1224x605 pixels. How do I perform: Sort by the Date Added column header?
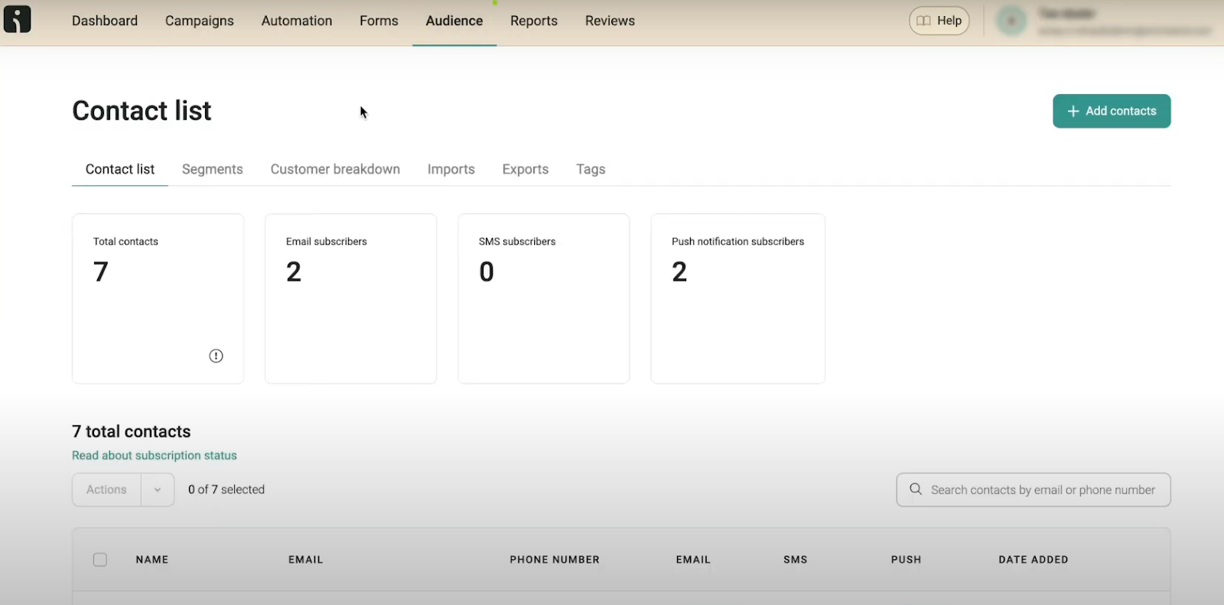(1034, 560)
